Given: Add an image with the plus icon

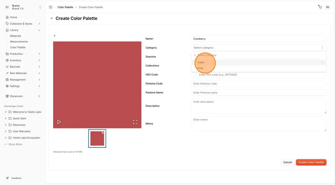Looking at the screenshot, I should tap(54, 36).
